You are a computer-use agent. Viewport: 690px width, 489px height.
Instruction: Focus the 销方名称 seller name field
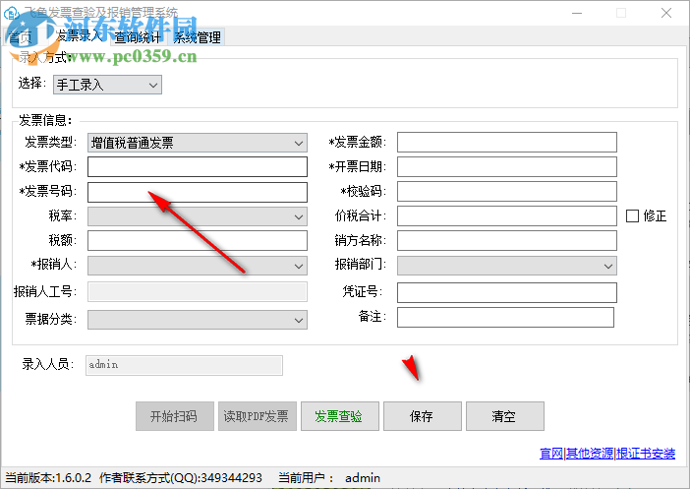coord(507,240)
